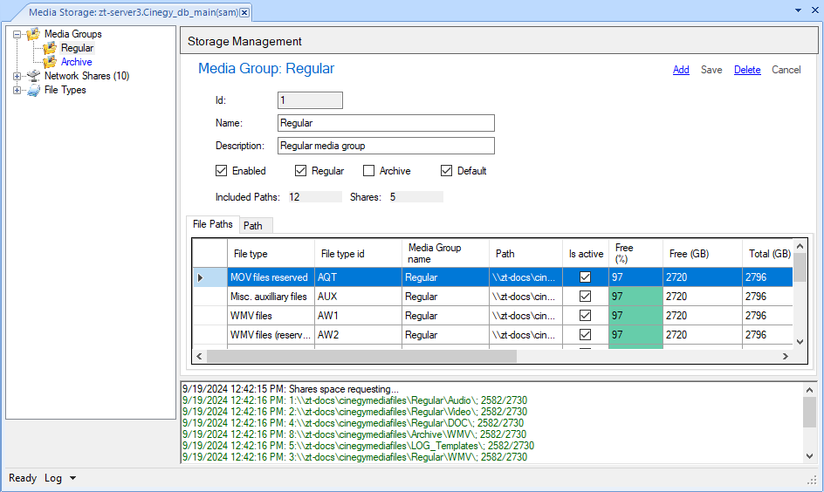This screenshot has width=824, height=492.
Task: Enable the Archive checkbox
Action: [x=368, y=171]
